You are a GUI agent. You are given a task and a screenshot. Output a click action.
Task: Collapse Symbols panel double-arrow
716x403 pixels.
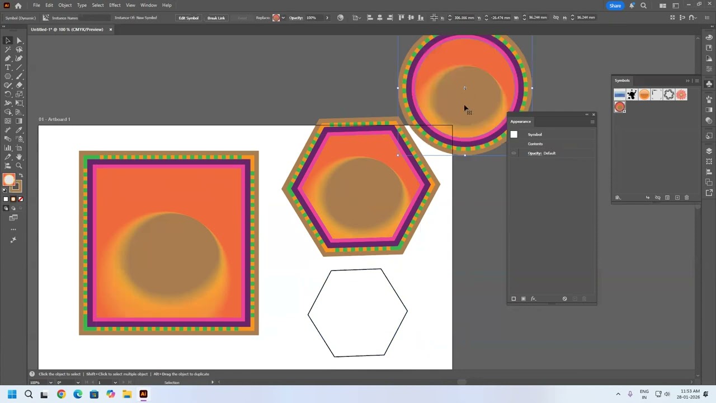[x=687, y=81]
